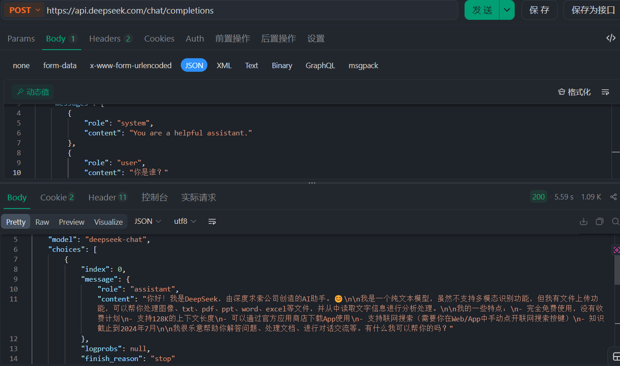
Task: Open the response Cookie tab
Action: tap(57, 198)
